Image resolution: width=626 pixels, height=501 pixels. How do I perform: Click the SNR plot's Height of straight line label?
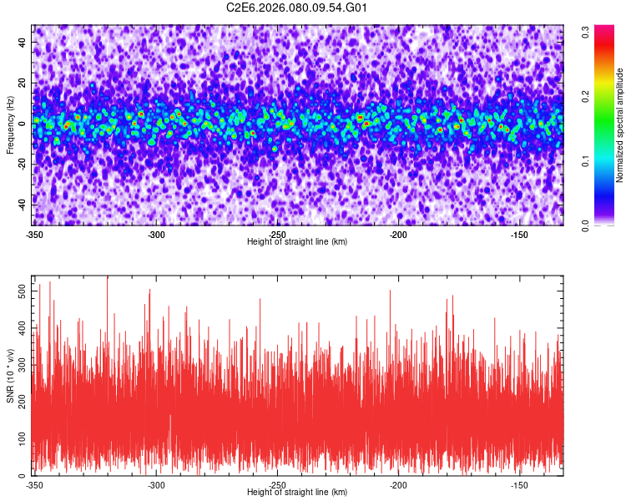[297, 492]
